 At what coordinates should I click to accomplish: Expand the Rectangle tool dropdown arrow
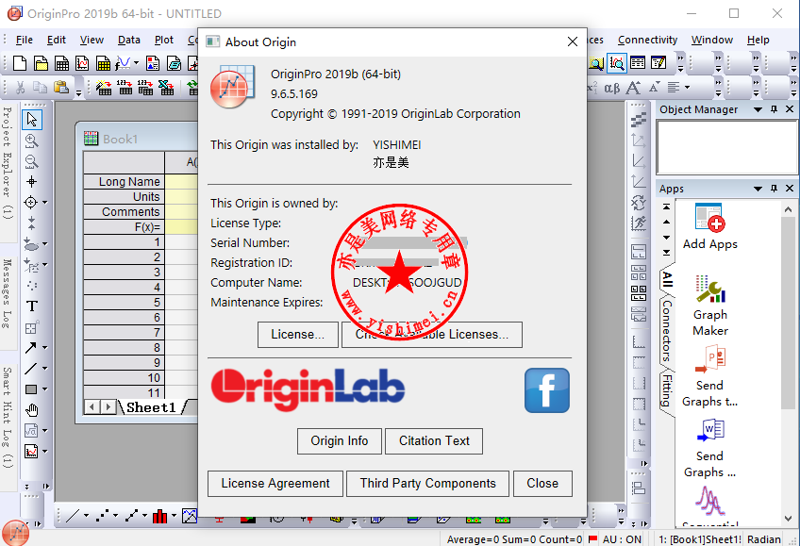tap(45, 389)
